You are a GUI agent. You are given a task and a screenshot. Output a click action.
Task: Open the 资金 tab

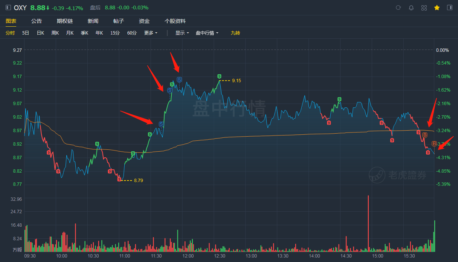pyautogui.click(x=144, y=21)
